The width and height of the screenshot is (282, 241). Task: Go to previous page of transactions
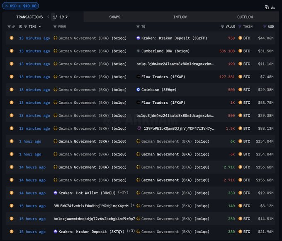(x=48, y=17)
